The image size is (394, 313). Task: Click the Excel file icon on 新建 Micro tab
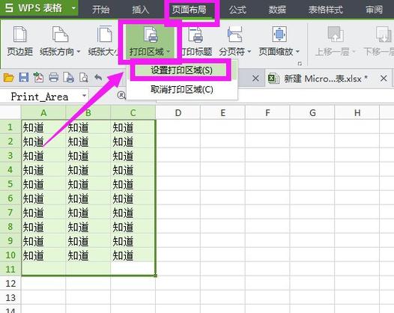[x=273, y=79]
